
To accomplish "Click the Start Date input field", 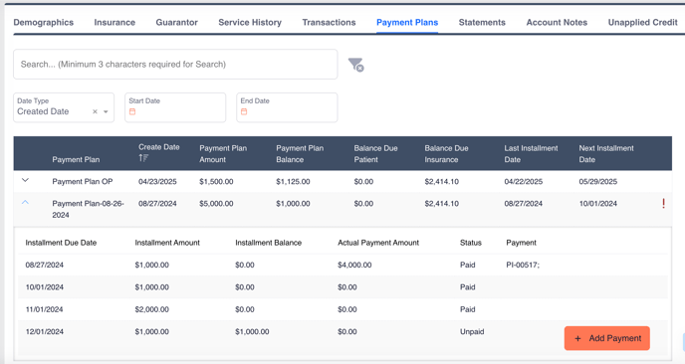I will [x=175, y=107].
